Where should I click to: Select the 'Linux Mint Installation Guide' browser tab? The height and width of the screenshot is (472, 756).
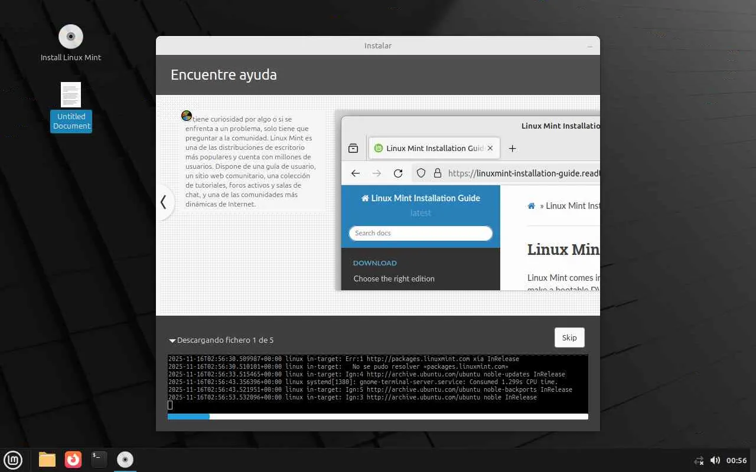(x=435, y=148)
